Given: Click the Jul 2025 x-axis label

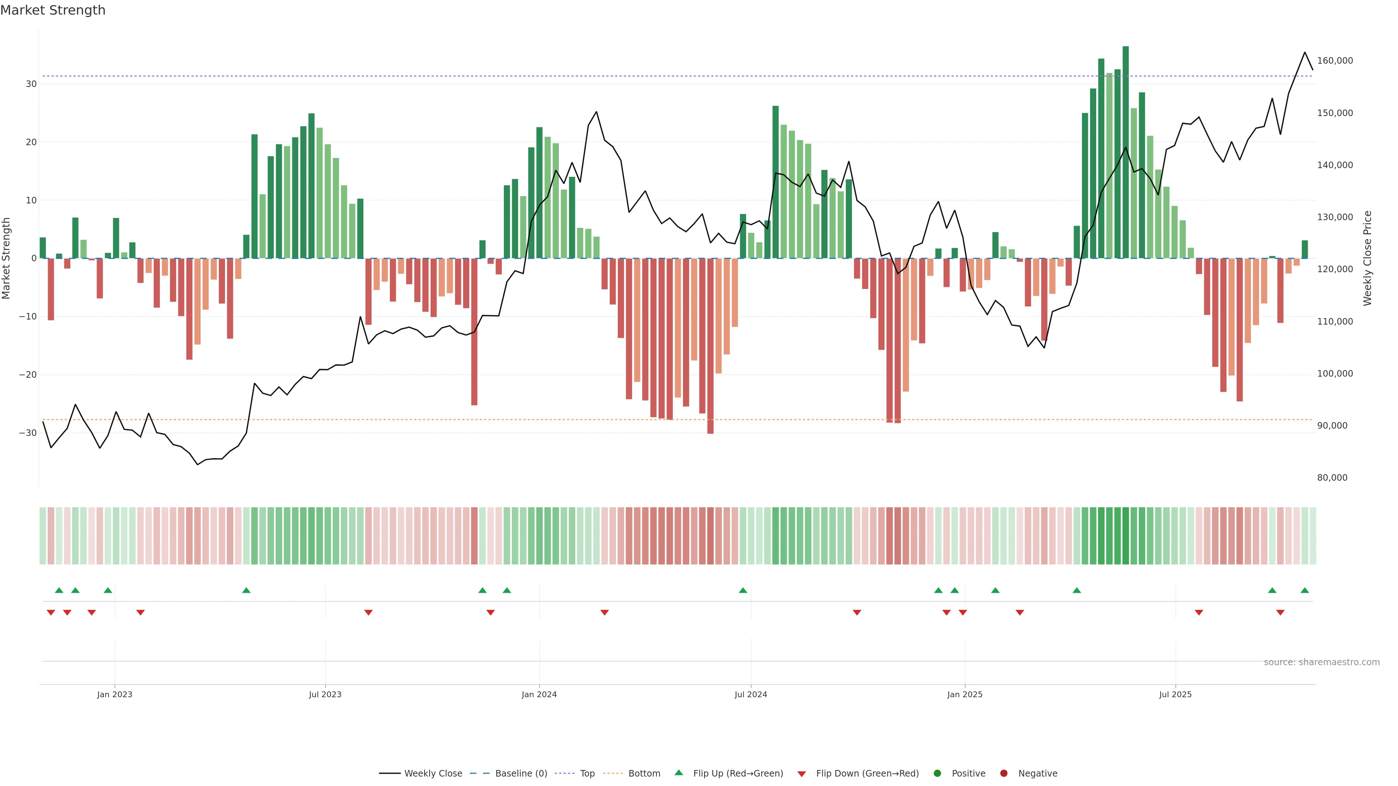Looking at the screenshot, I should pos(1175,694).
